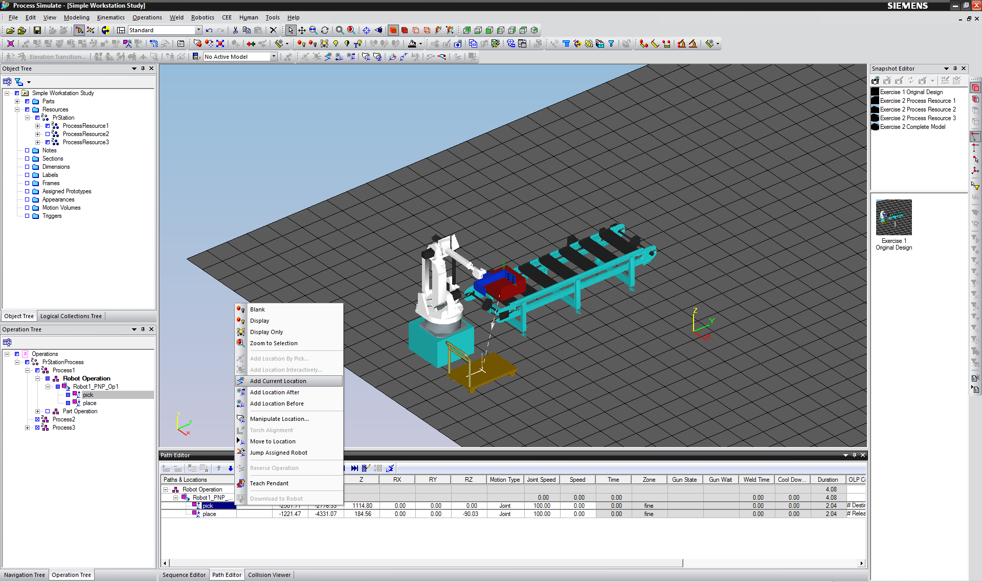Viewport: 982px width, 582px height.
Task: Click the Path Editor horizontal scrollbar
Action: point(426,563)
